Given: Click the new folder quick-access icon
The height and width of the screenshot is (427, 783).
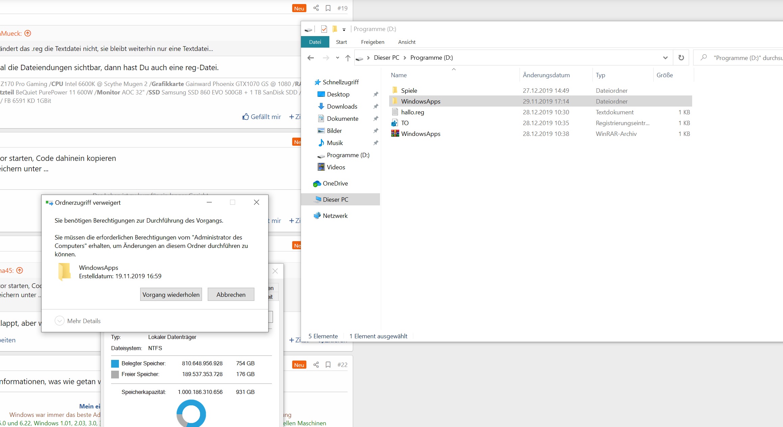Looking at the screenshot, I should click(334, 29).
